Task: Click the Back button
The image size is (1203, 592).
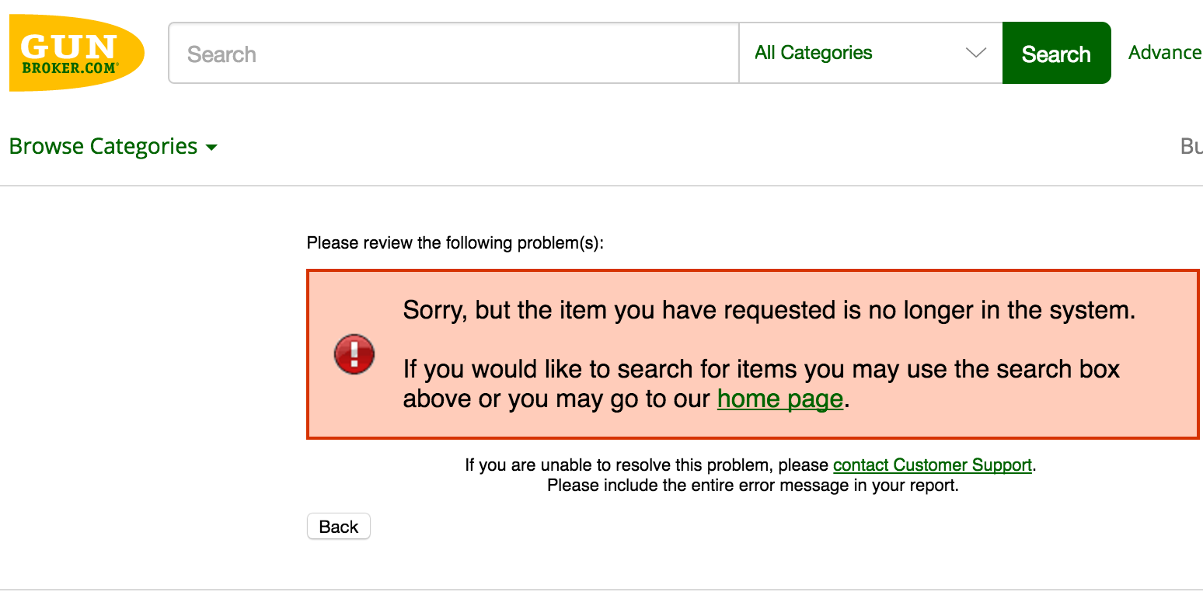Action: (339, 527)
